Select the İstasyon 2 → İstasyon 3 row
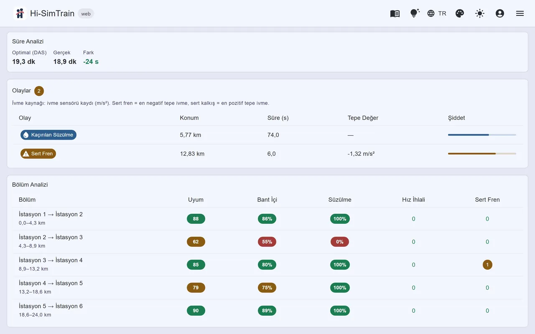The image size is (535, 334). tap(267, 242)
